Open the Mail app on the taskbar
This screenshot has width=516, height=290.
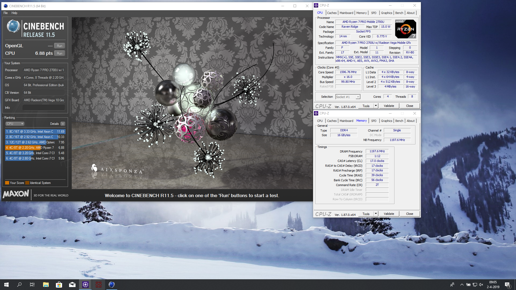[72, 285]
